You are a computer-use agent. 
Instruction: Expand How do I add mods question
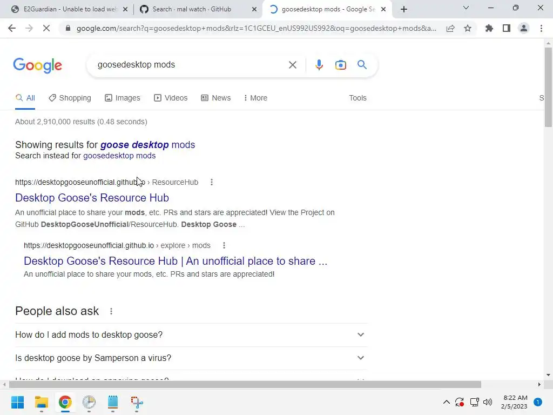click(x=191, y=334)
